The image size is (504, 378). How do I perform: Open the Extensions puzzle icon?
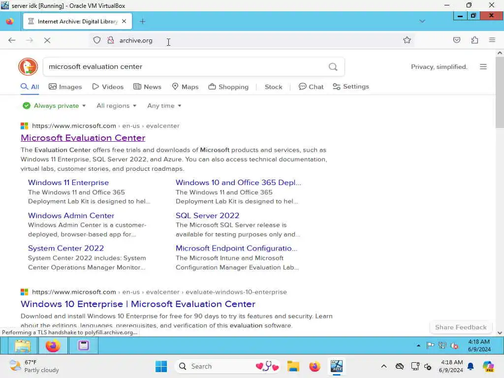[x=474, y=40]
